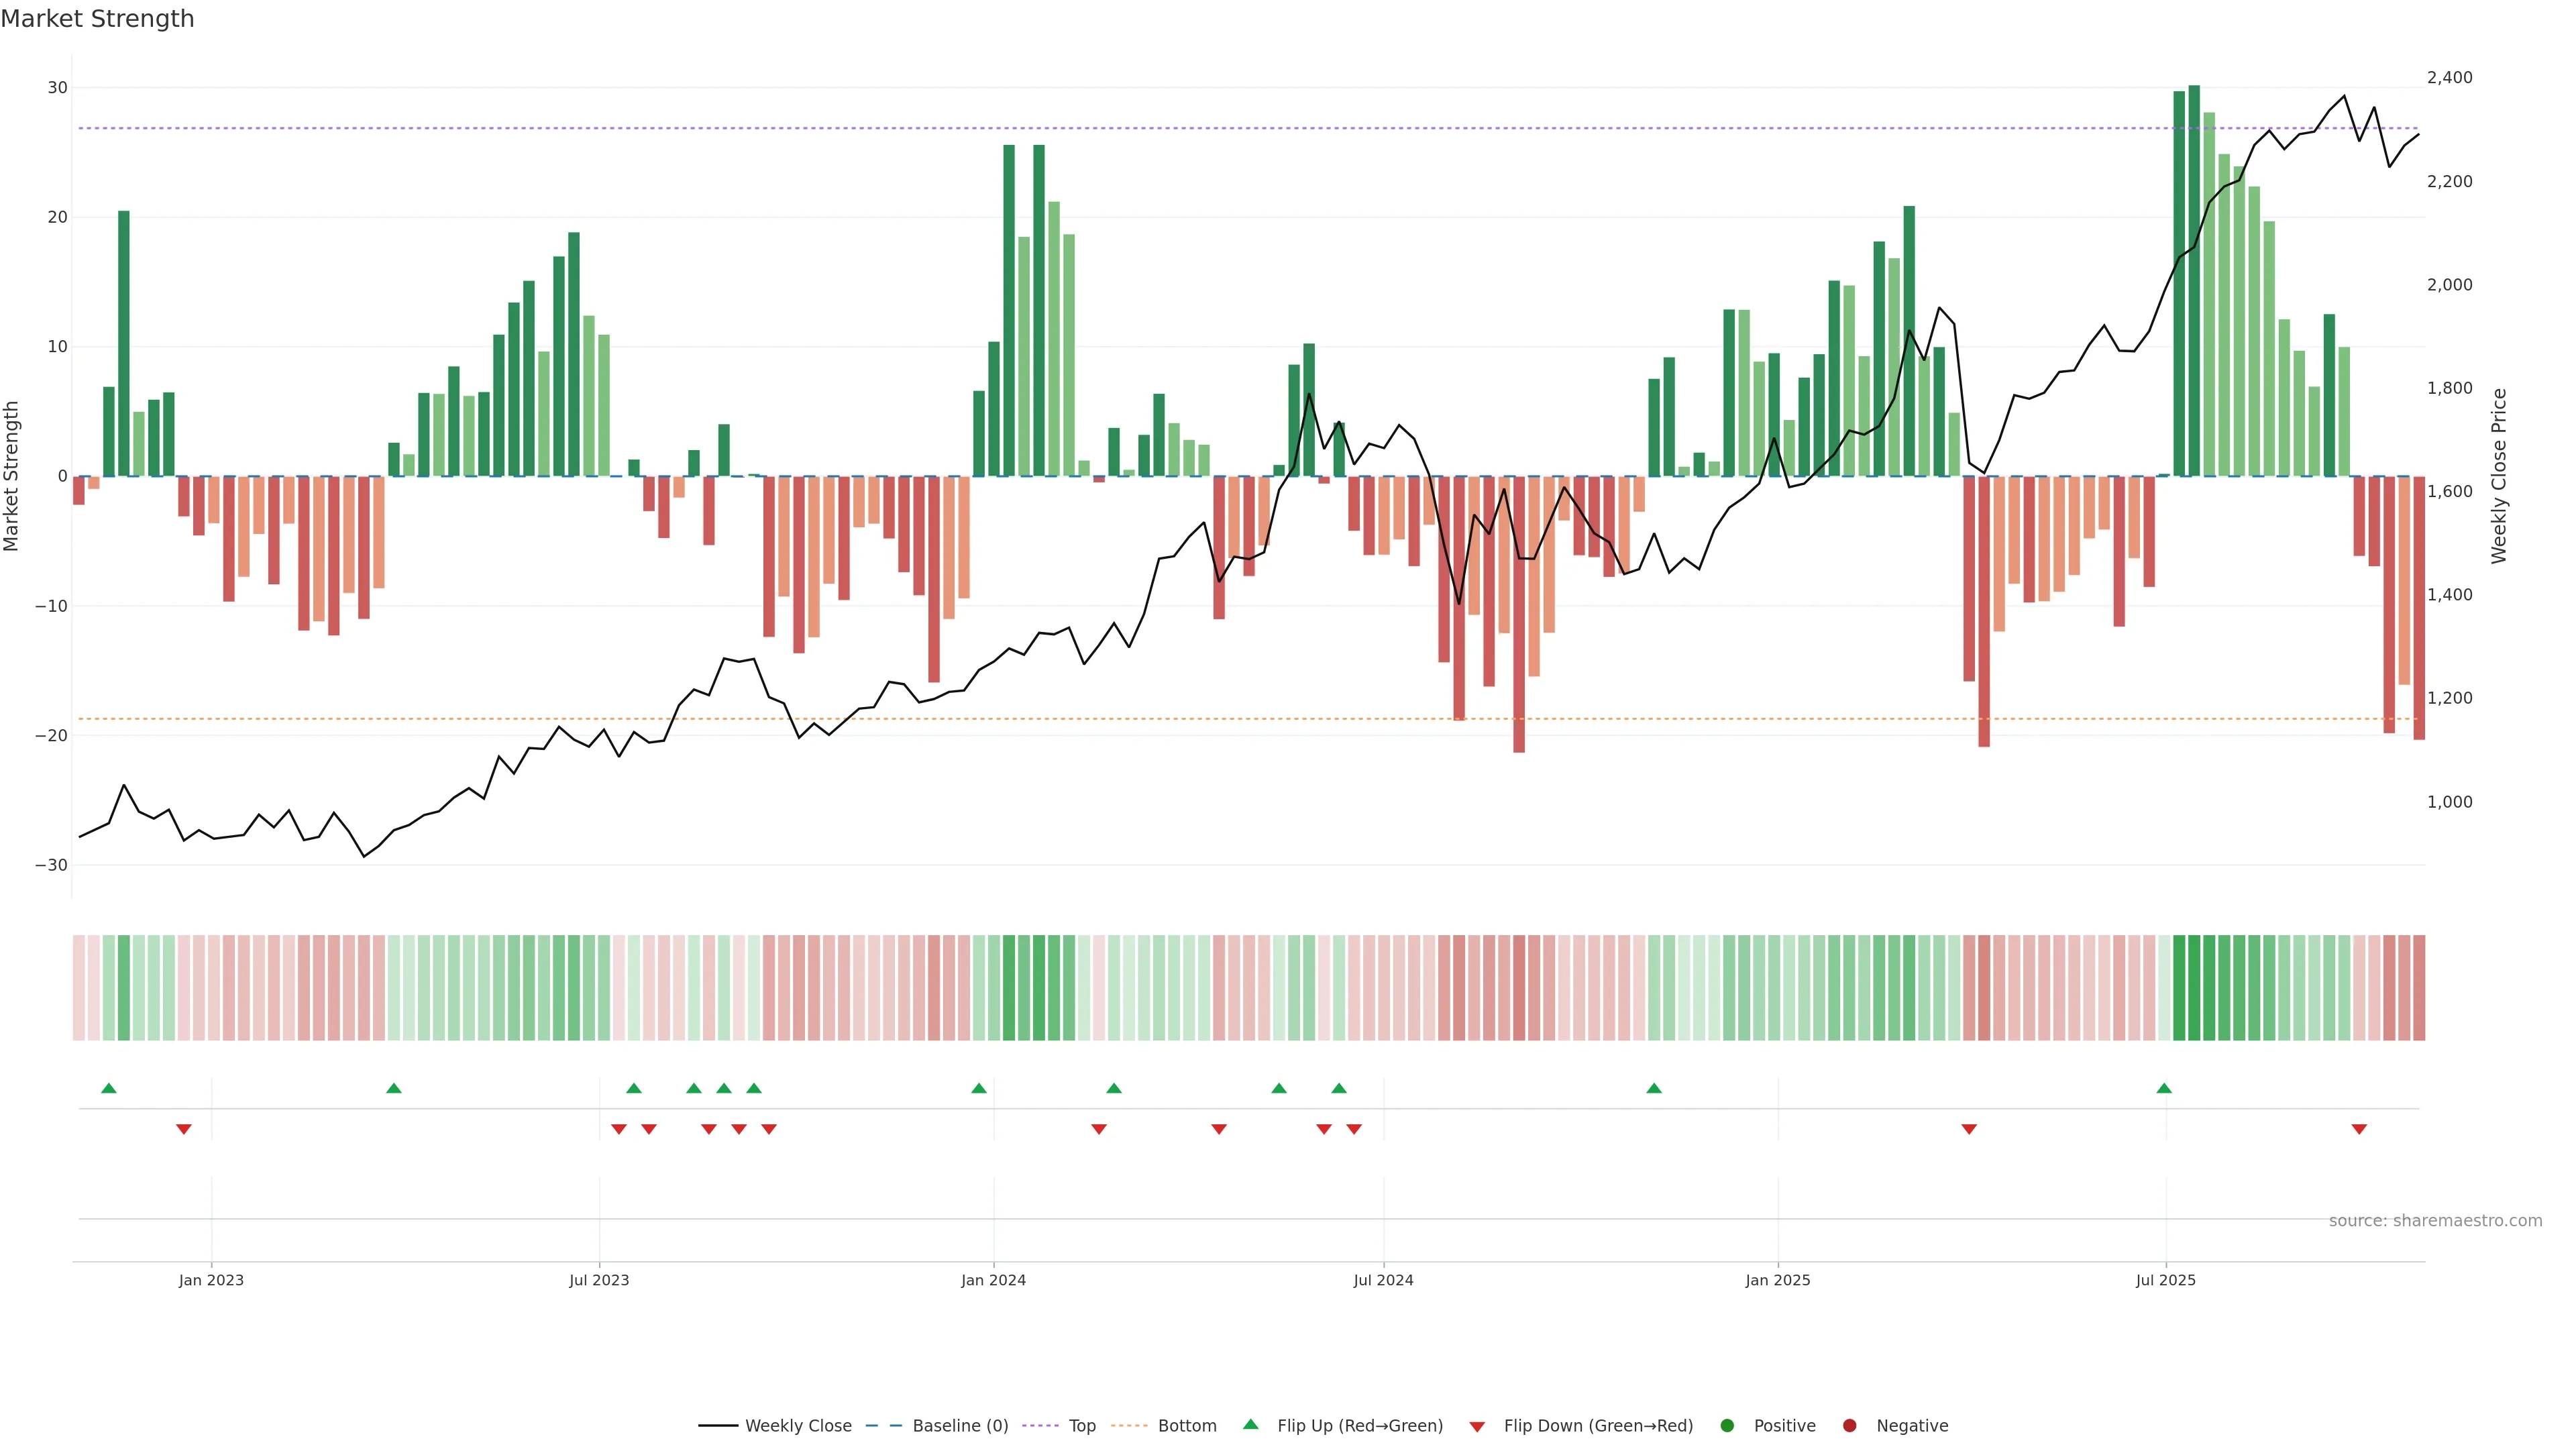Screen dimensions: 2576x1449
Task: Click the Market Strength chart title
Action: click(x=97, y=19)
